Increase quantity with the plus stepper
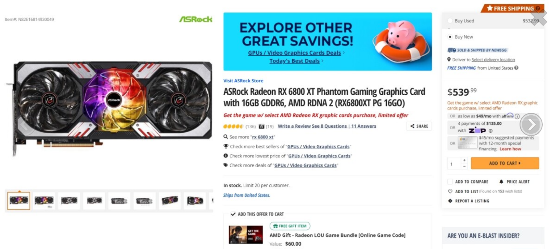556x249 pixels. coord(464,160)
